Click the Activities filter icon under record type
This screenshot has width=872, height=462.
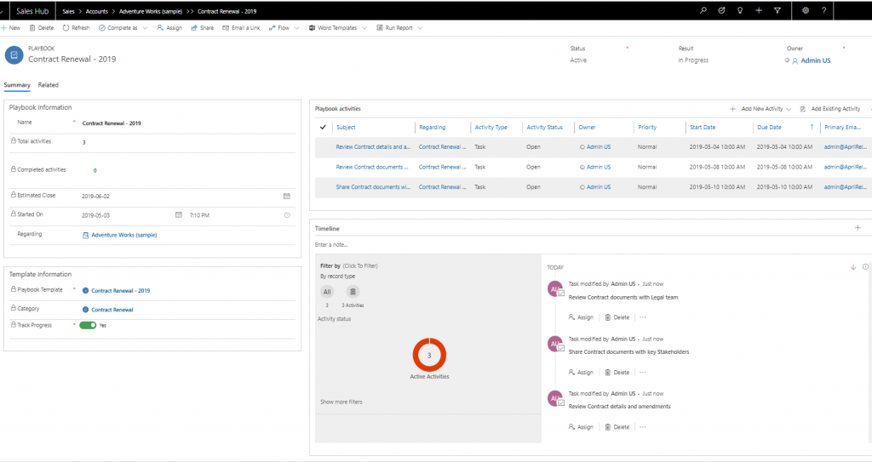(x=353, y=292)
